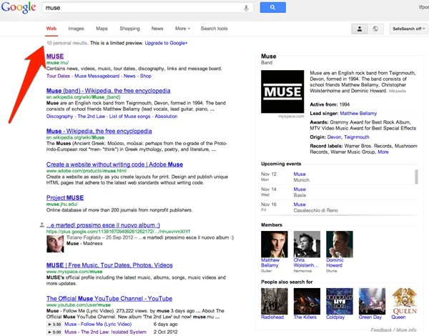Open the Discography sitelink
429x336 pixels.
pyautogui.click(x=59, y=117)
